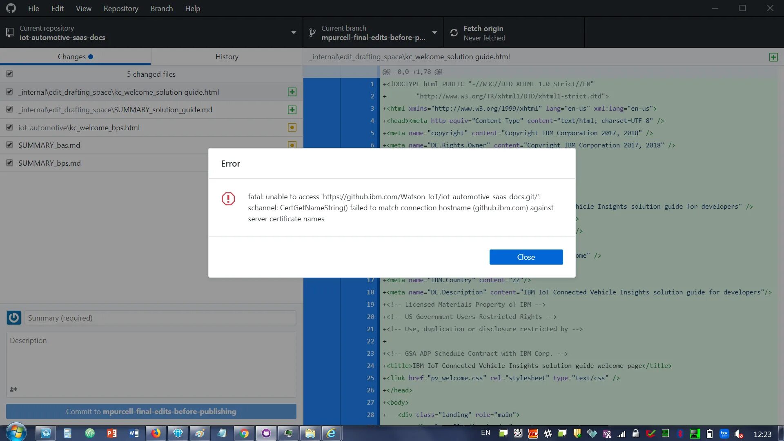
Task: Click the EN language indicator
Action: (x=486, y=433)
